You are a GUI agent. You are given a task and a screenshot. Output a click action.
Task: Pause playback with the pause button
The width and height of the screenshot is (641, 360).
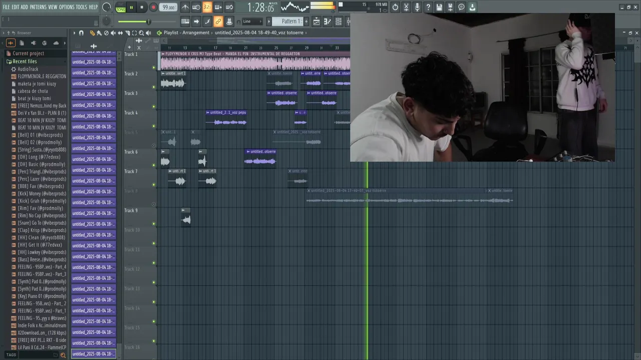point(131,7)
